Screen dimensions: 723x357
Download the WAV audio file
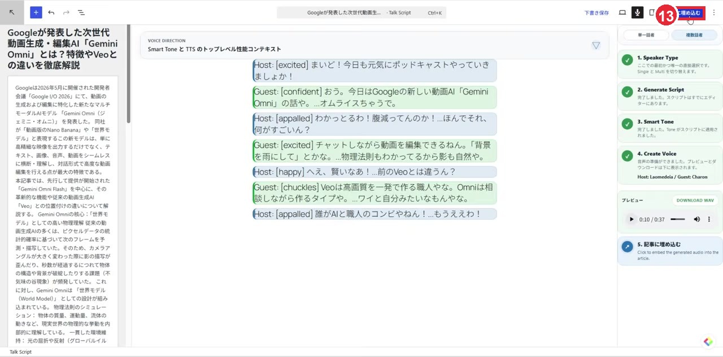[695, 200]
